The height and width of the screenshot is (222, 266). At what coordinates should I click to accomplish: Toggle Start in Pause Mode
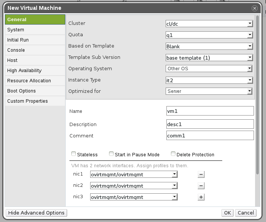(111, 154)
